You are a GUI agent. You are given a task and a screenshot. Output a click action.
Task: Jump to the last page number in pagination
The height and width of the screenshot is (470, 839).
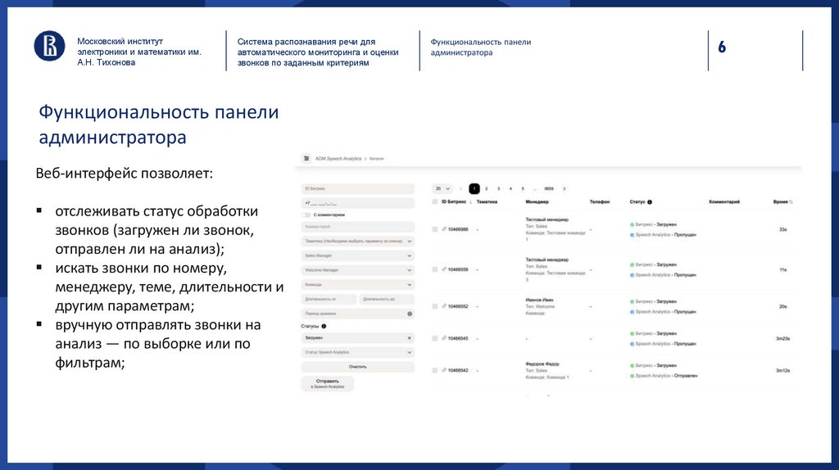pos(549,189)
